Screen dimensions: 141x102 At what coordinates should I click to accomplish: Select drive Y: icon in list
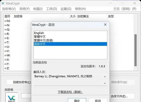tap(5, 64)
